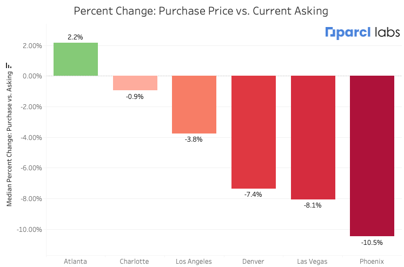Select the Los Angeles salmon bar

pos(194,104)
